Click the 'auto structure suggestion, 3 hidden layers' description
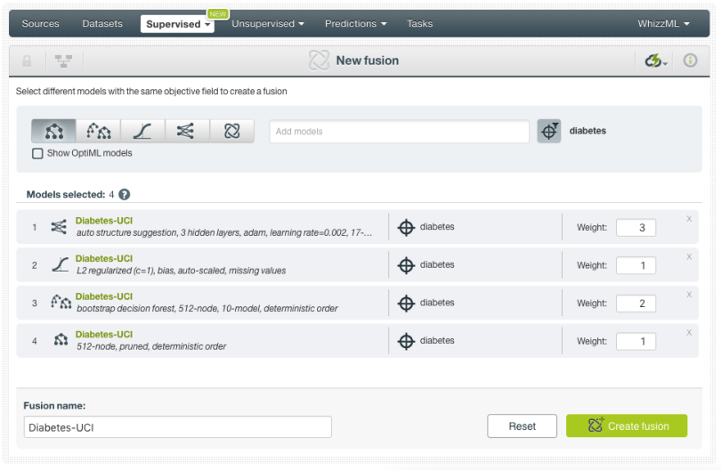 pyautogui.click(x=224, y=232)
